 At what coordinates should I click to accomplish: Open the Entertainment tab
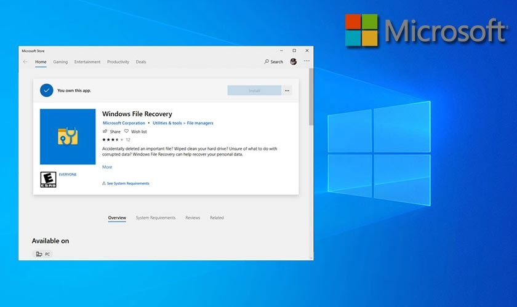click(87, 62)
